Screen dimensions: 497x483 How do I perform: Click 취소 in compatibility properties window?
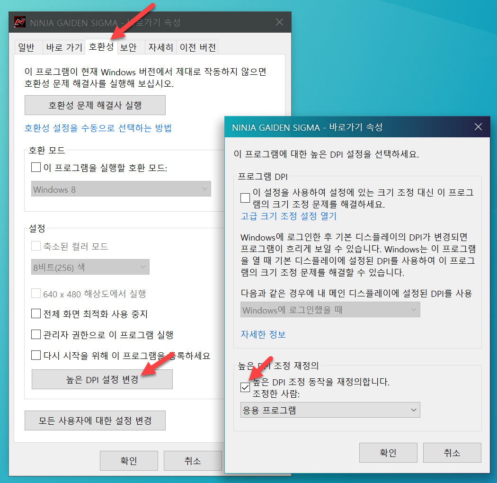tap(193, 460)
